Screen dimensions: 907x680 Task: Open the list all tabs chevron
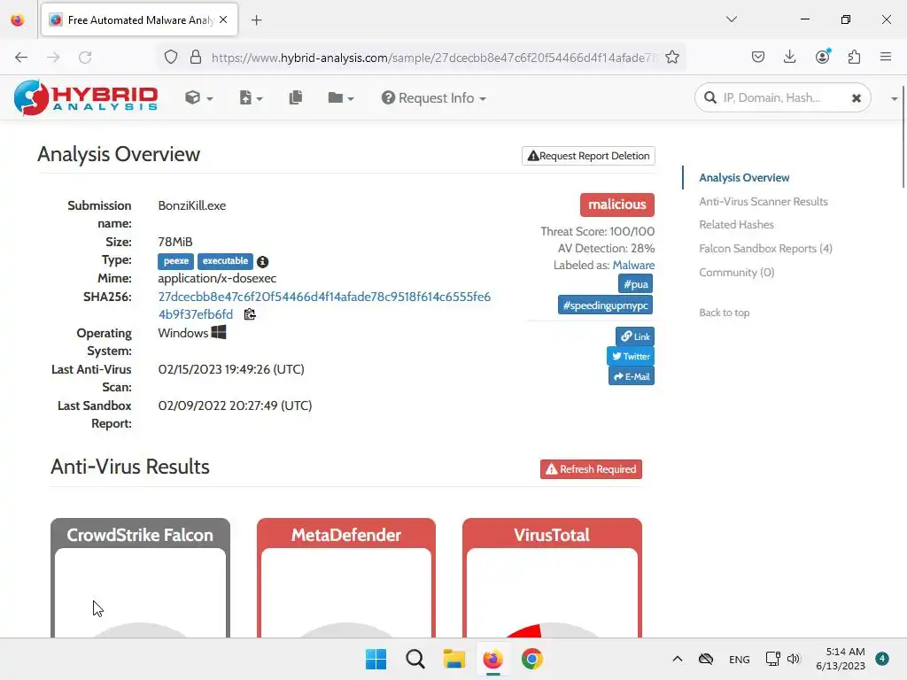[x=731, y=19]
